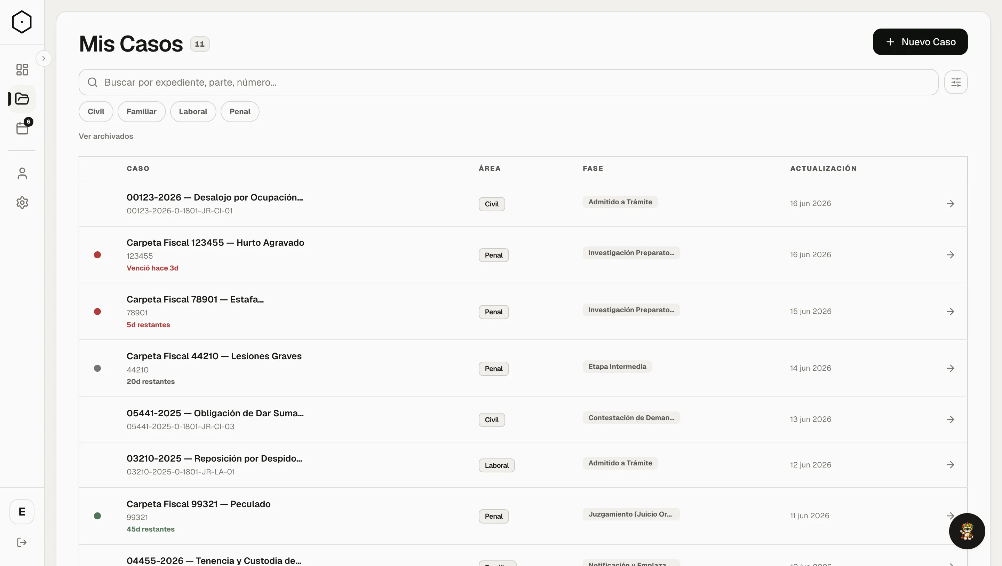The height and width of the screenshot is (566, 1002).
Task: Open arrow for case 00123-2026 Desalojo
Action: (950, 204)
